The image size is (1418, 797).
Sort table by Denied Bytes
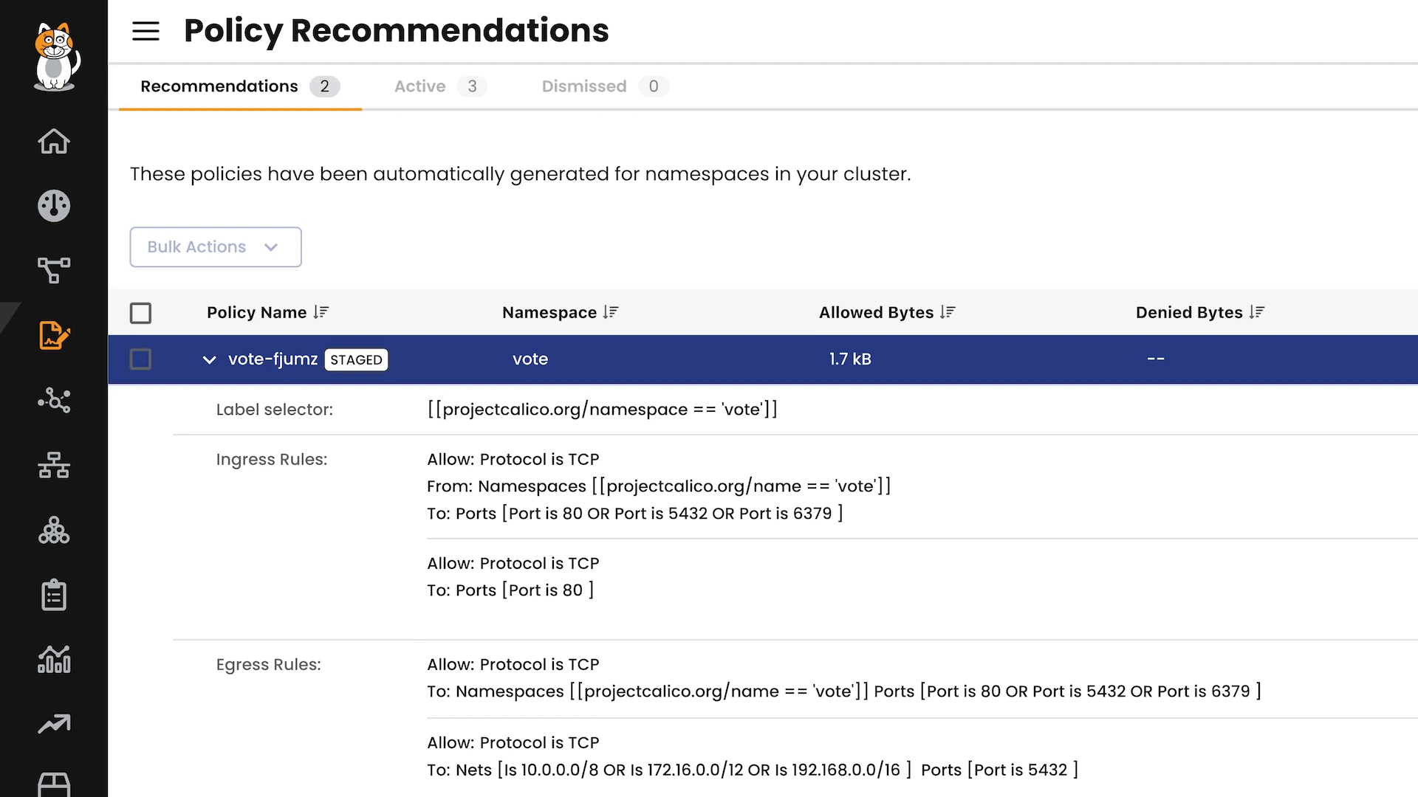click(1257, 313)
